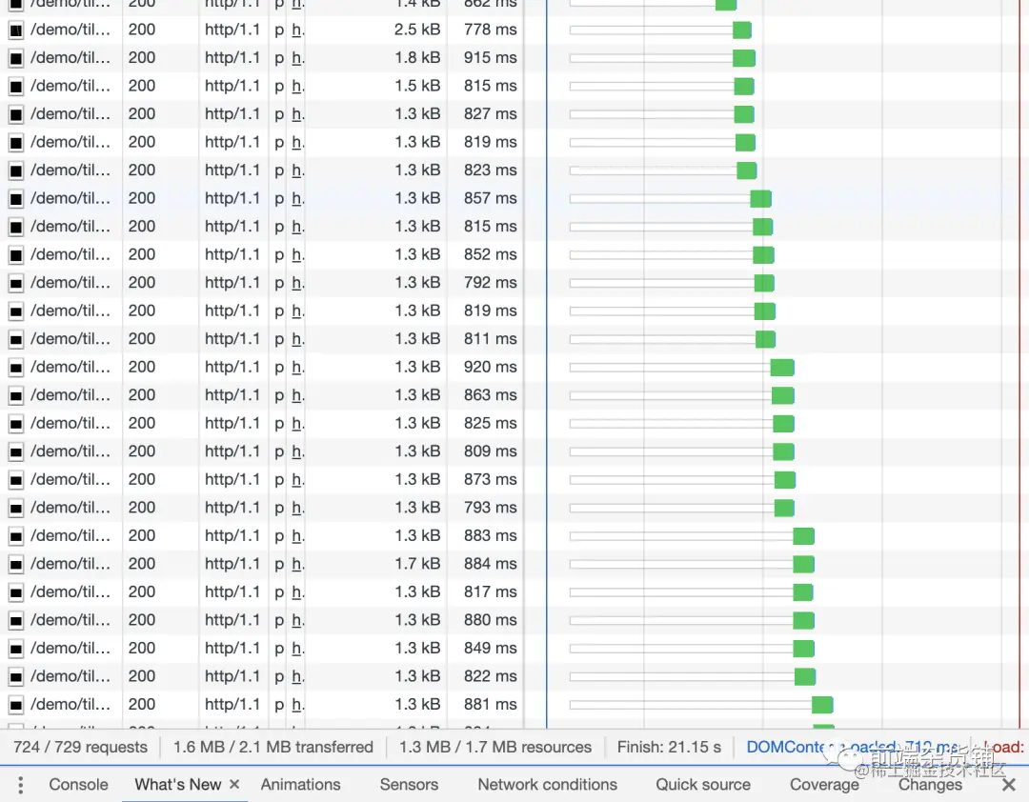Click the 'Finish: 21.15 s' status entry
1029x802 pixels.
(669, 747)
